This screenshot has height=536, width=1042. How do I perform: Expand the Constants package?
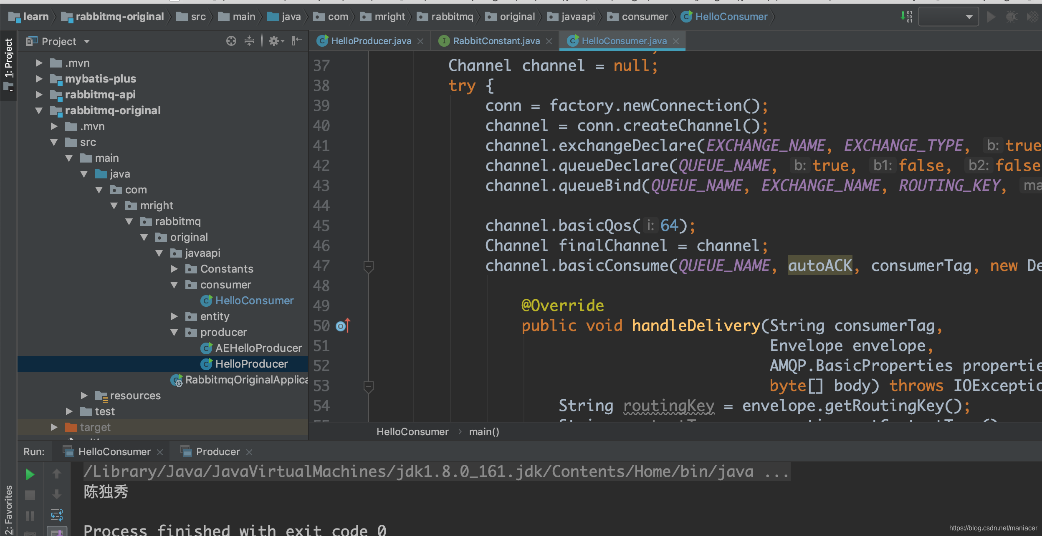click(x=175, y=269)
